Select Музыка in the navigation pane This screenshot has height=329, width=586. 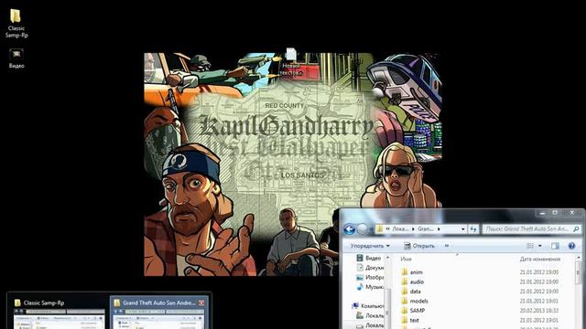[x=370, y=287]
